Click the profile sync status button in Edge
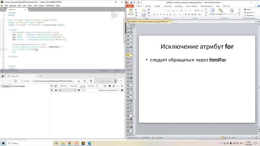260x146 pixels. click(106, 81)
